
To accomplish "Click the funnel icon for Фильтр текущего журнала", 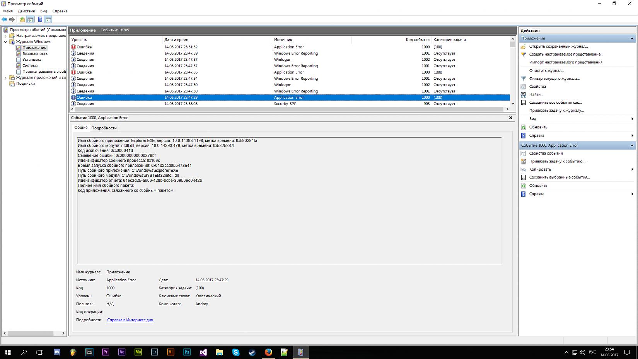I will 524,79.
